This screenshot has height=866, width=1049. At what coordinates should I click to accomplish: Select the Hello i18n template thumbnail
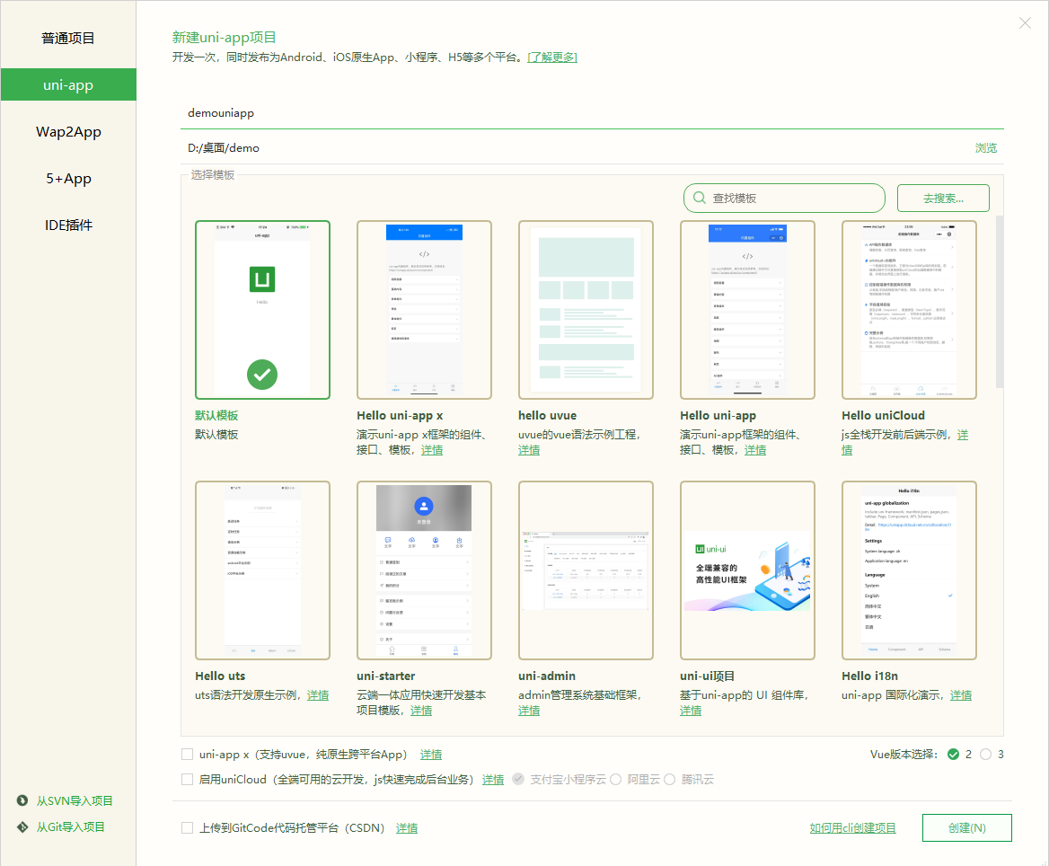[x=909, y=570]
